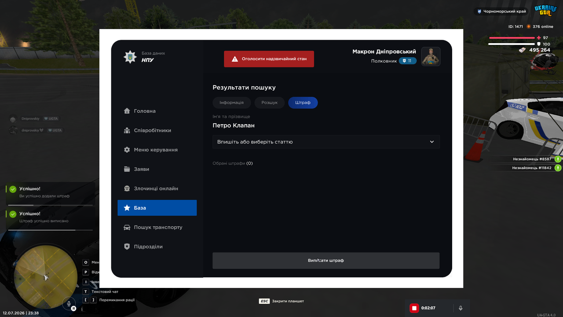The image size is (563, 317).
Task: Click the name 'Петро Клапан'
Action: pyautogui.click(x=234, y=125)
